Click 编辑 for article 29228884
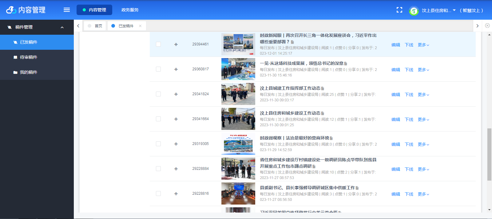Viewport: 492px width, 219px height. point(396,169)
